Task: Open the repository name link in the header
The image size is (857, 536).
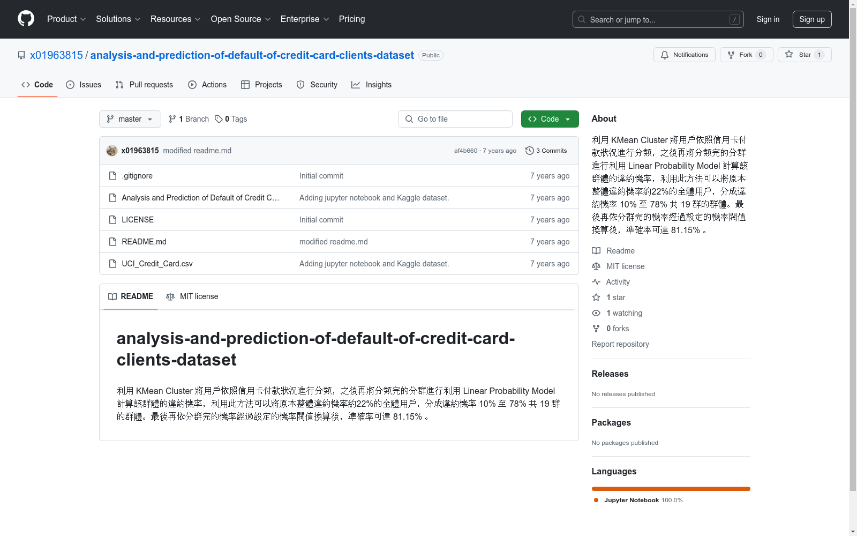Action: [x=252, y=55]
